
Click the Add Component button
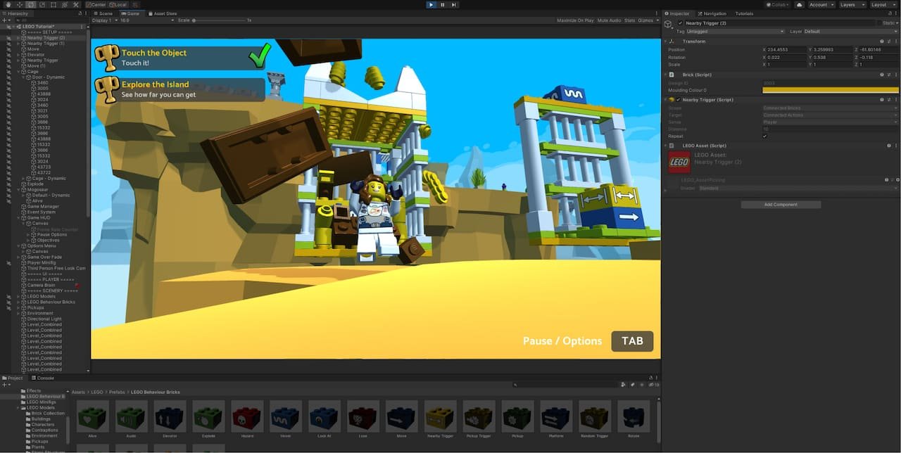click(780, 204)
